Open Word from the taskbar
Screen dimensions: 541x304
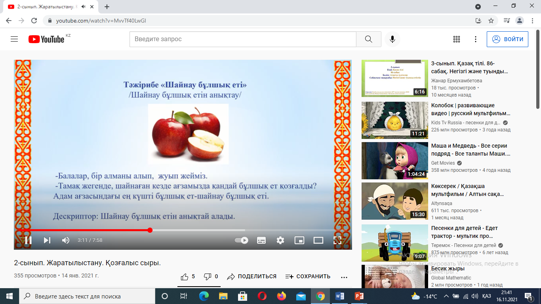click(340, 296)
